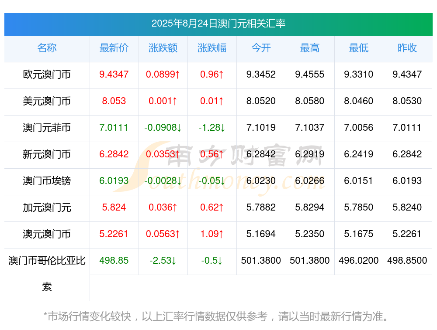Click change percent 0.96↑
Screen dimensions: 437x330
pyautogui.click(x=212, y=74)
